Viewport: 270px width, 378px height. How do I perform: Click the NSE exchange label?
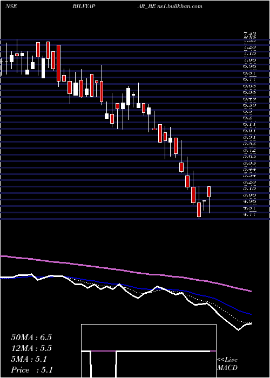click(11, 6)
